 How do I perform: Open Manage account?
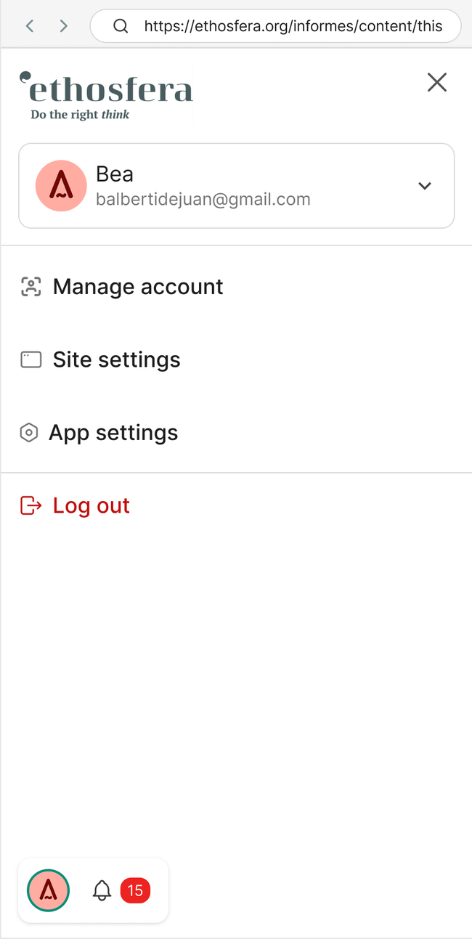pyautogui.click(x=138, y=287)
